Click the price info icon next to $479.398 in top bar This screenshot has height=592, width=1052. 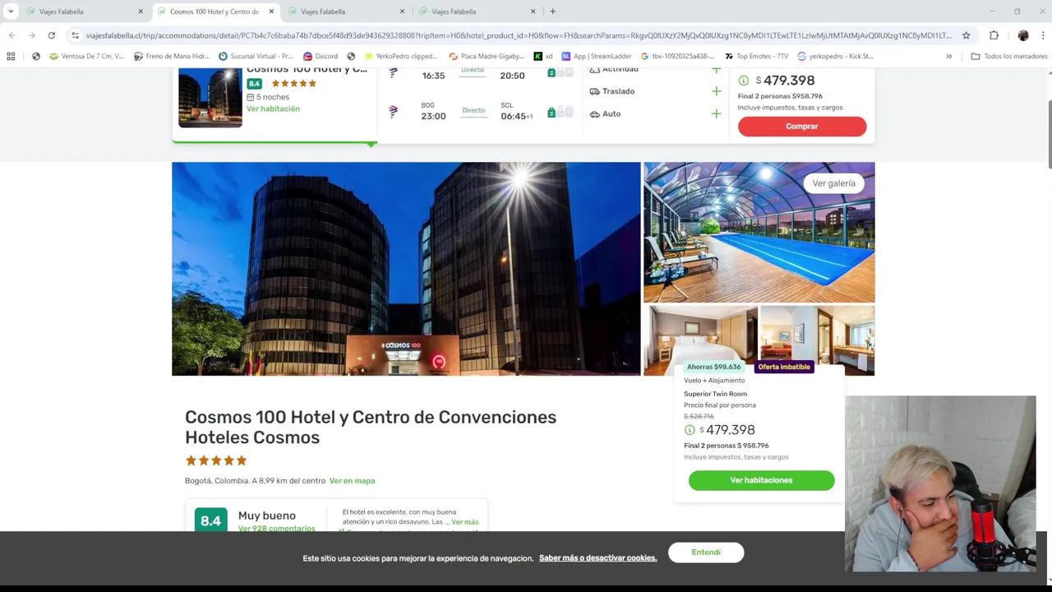coord(743,81)
